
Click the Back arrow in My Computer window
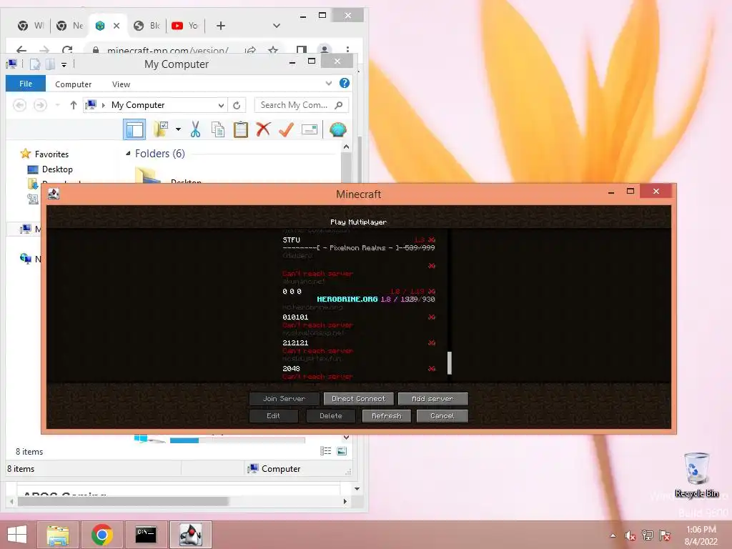[x=19, y=105]
